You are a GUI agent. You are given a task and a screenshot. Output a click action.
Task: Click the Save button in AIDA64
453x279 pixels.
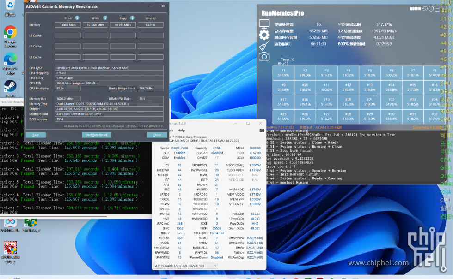[x=36, y=135]
